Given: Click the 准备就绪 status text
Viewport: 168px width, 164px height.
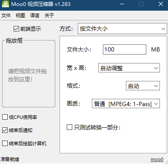Looking at the screenshot, I should coord(10,159).
